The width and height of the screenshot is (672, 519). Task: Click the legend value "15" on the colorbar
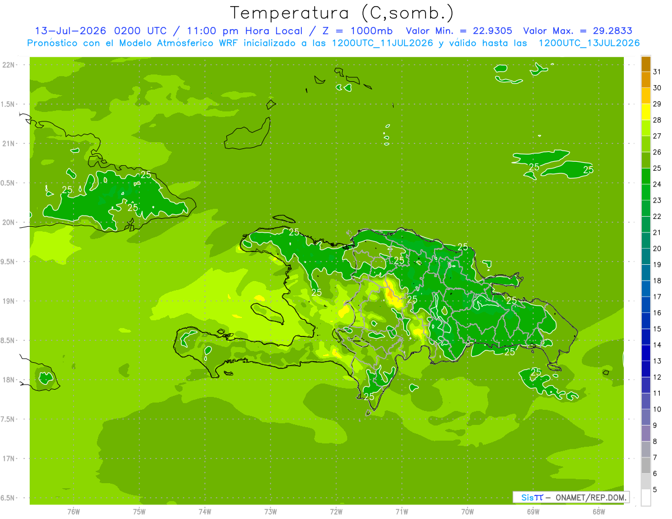(657, 329)
